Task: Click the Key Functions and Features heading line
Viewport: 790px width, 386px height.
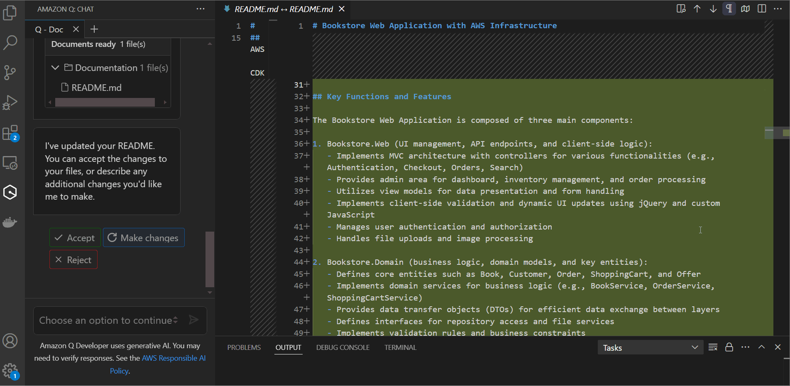Action: 382,97
